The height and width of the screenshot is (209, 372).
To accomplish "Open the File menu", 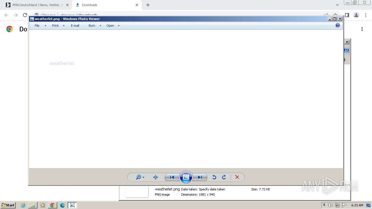I will [x=37, y=26].
